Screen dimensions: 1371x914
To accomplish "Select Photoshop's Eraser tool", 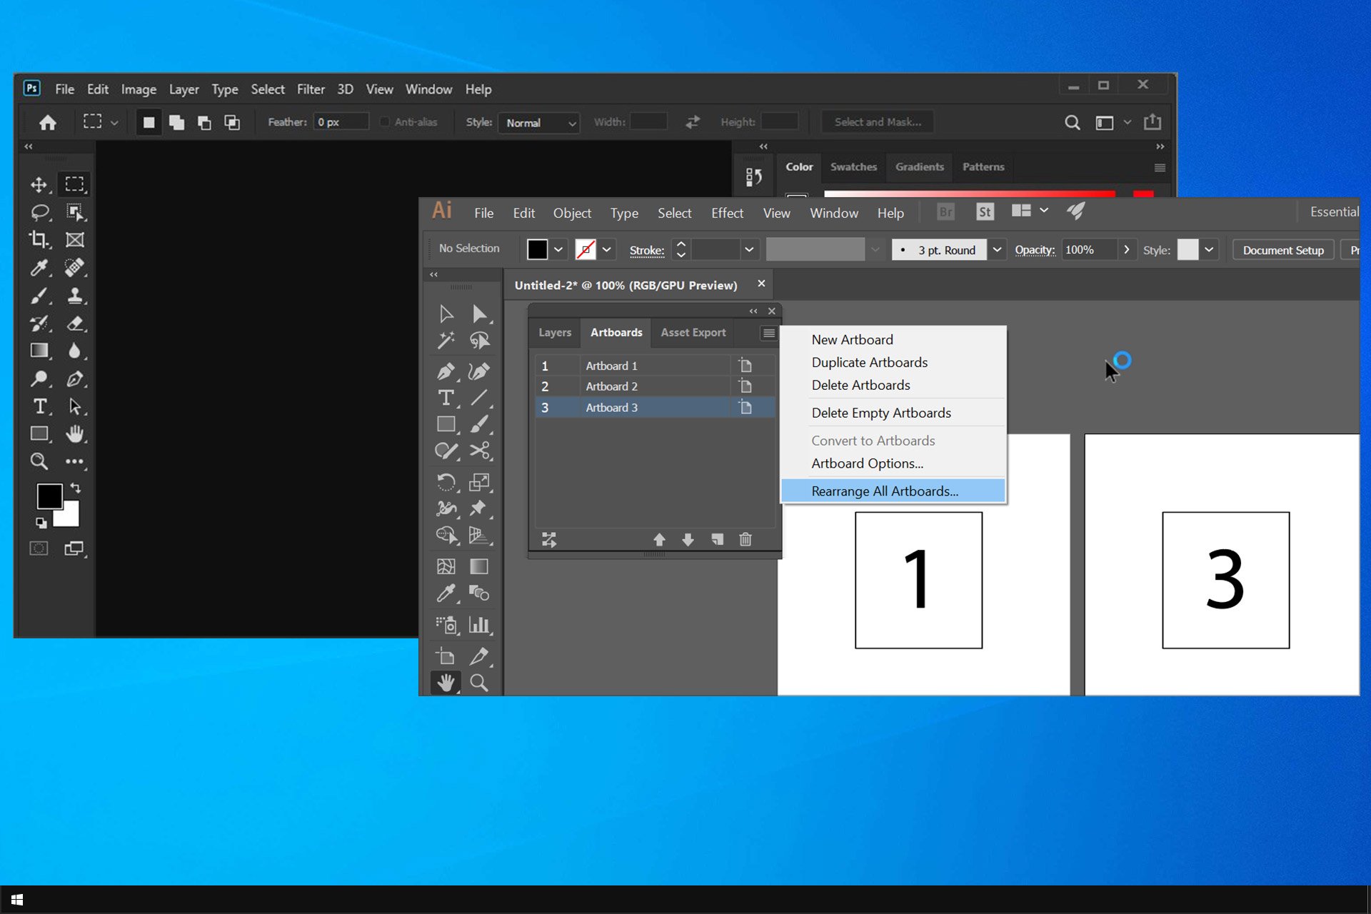I will (x=74, y=323).
